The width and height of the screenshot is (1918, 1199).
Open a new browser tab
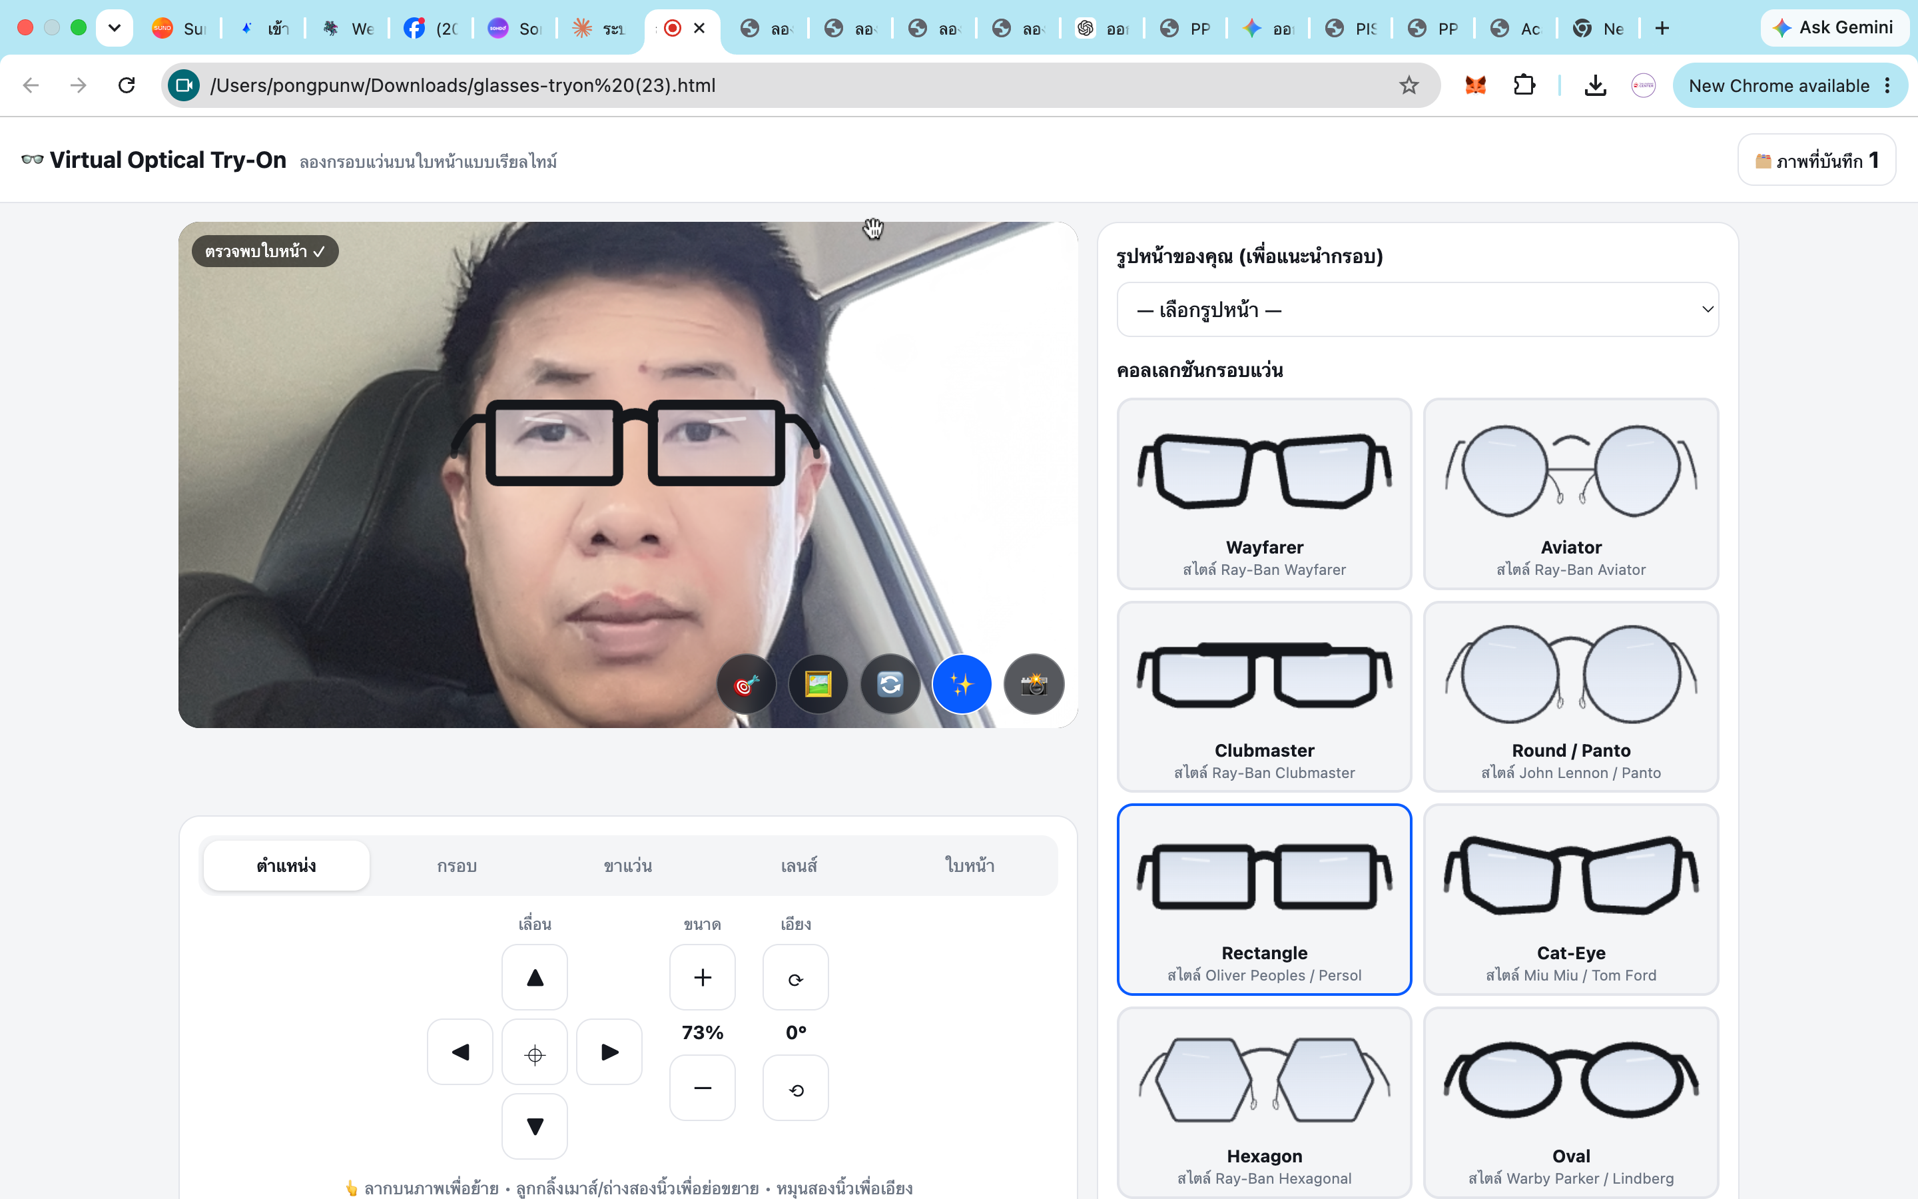tap(1662, 29)
